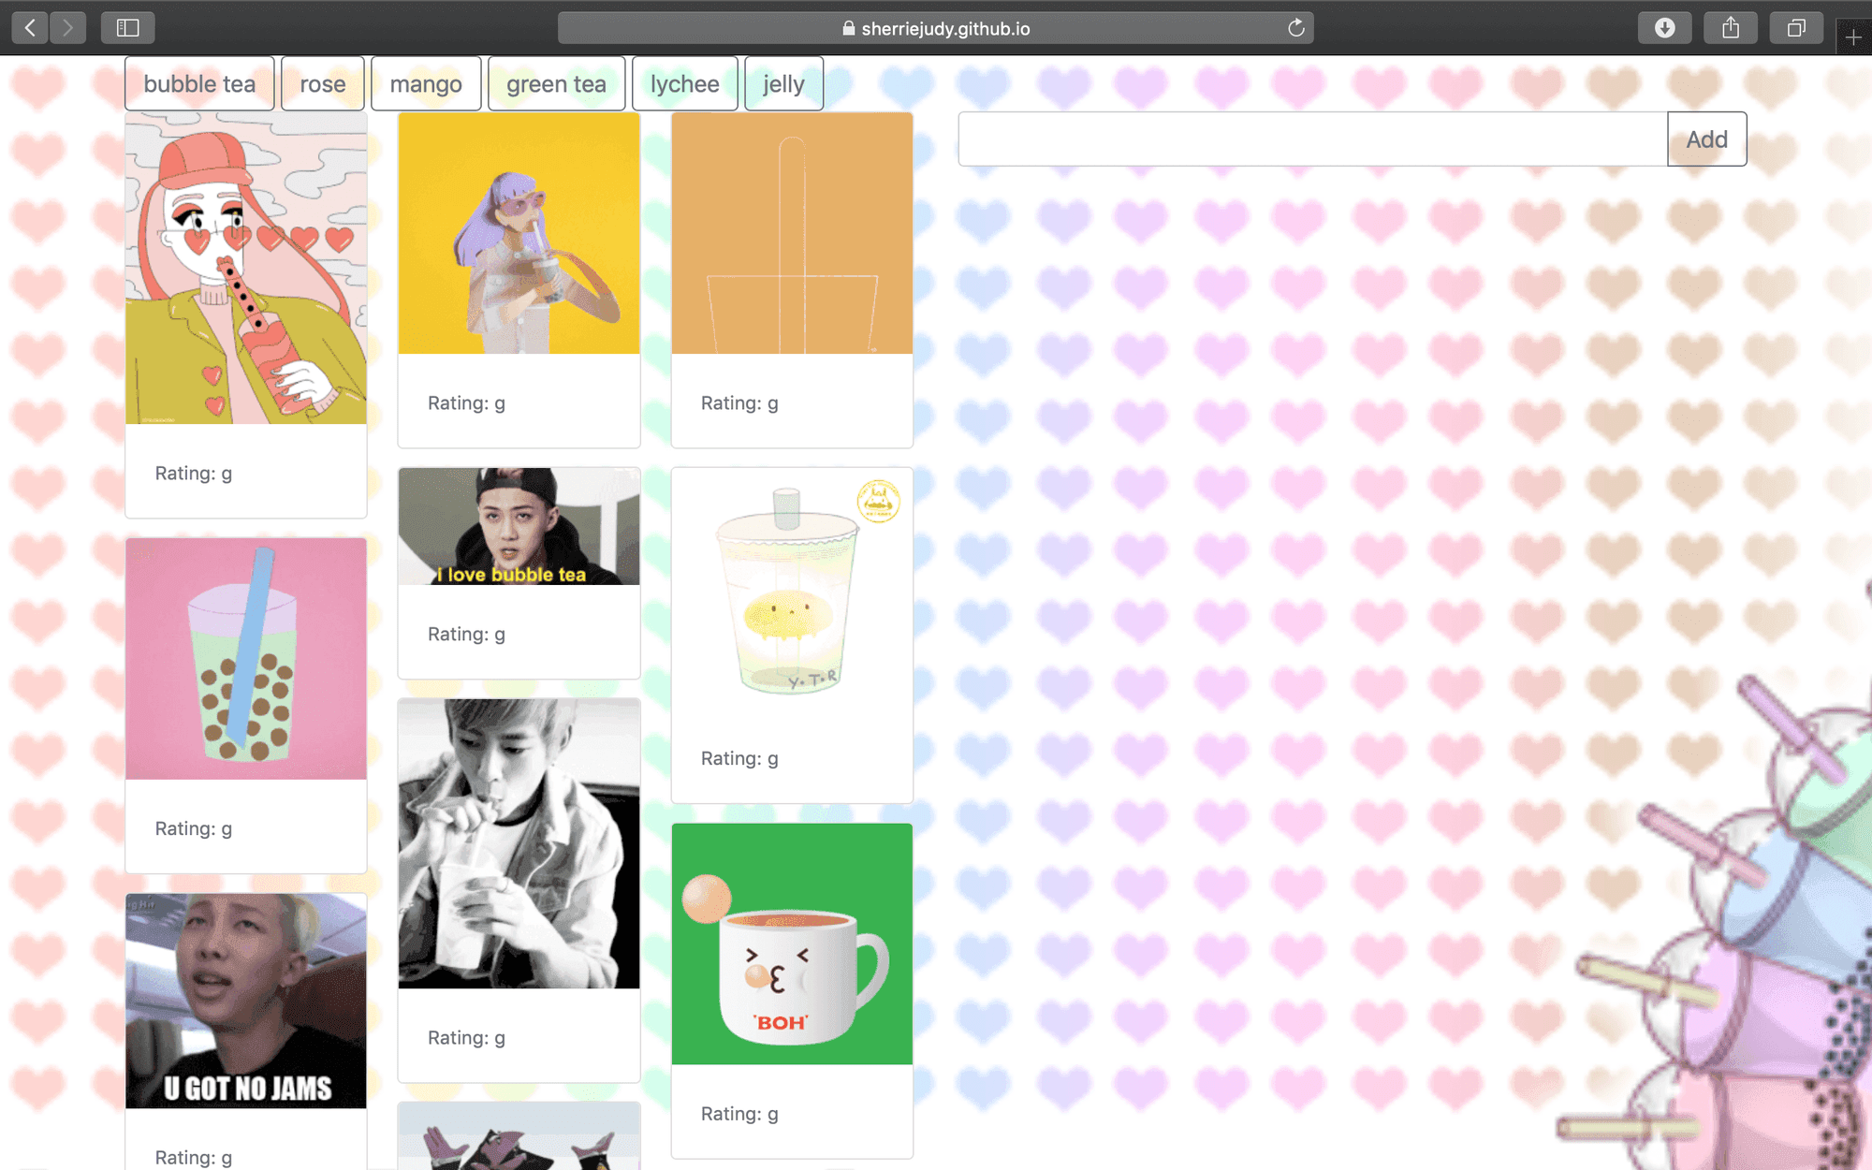Click rating text under black-and-white man GIF
Screen dimensions: 1872x1170
[x=466, y=1037]
